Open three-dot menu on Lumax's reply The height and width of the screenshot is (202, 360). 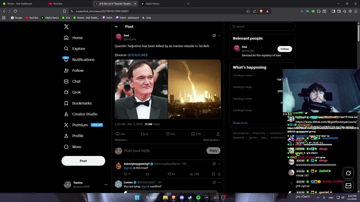(x=219, y=182)
